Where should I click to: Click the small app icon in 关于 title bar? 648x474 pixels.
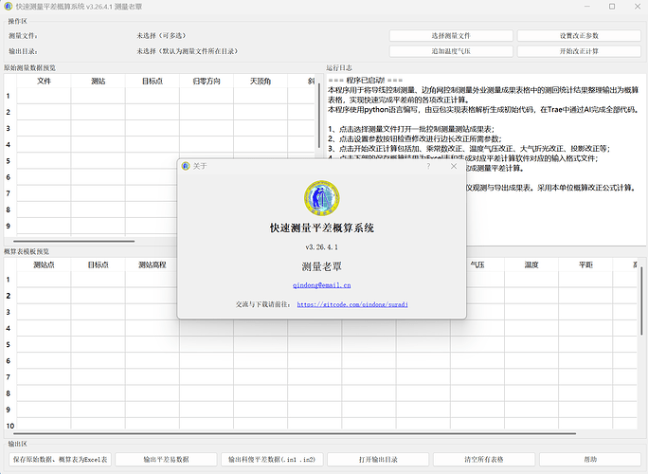[x=186, y=166]
